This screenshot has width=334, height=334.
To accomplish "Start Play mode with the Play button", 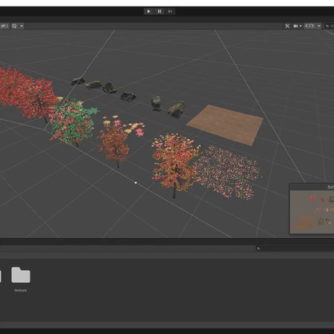I will coord(149,11).
